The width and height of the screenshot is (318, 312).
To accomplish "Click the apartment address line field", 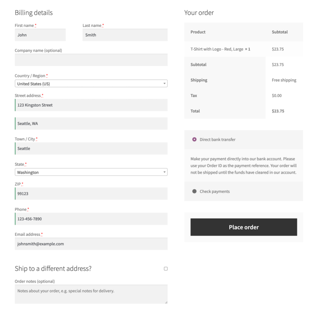I will point(91,123).
